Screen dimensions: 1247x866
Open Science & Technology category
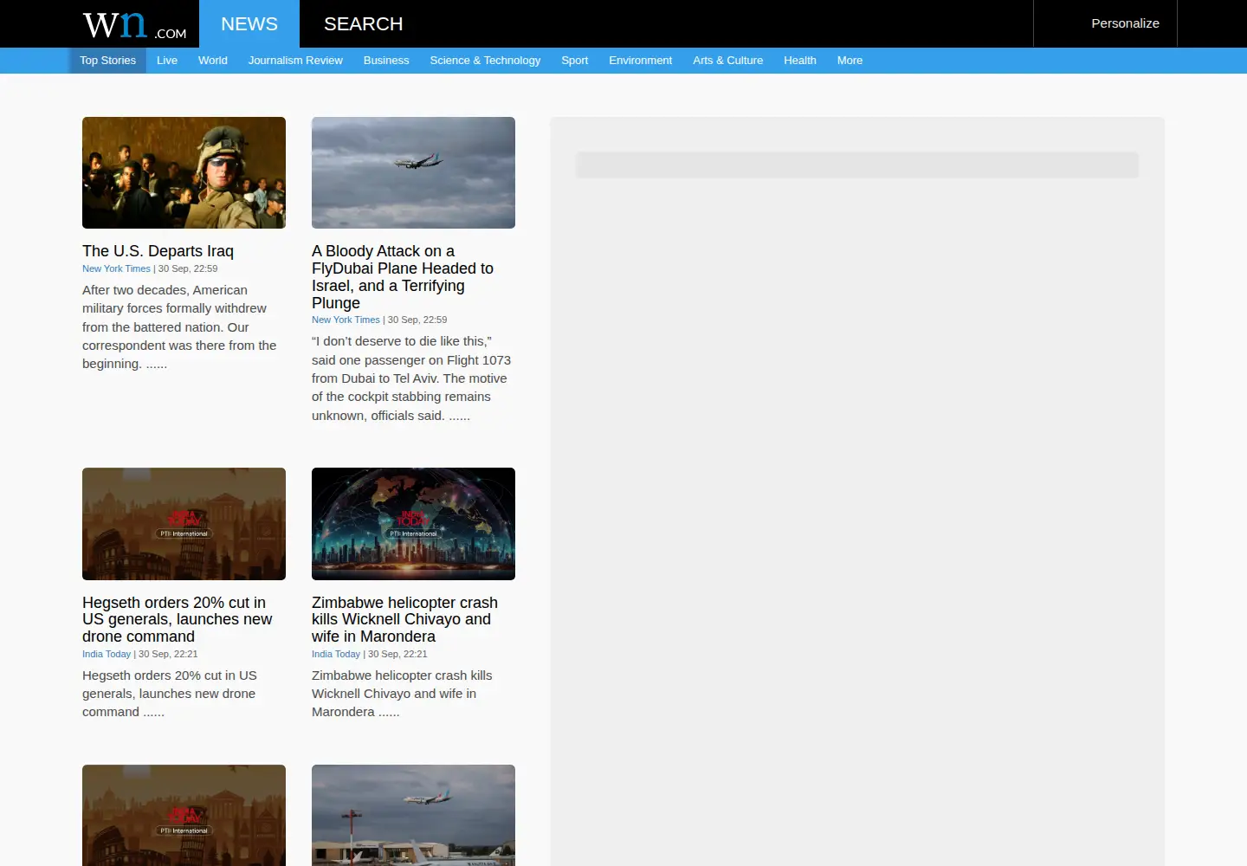pyautogui.click(x=485, y=61)
